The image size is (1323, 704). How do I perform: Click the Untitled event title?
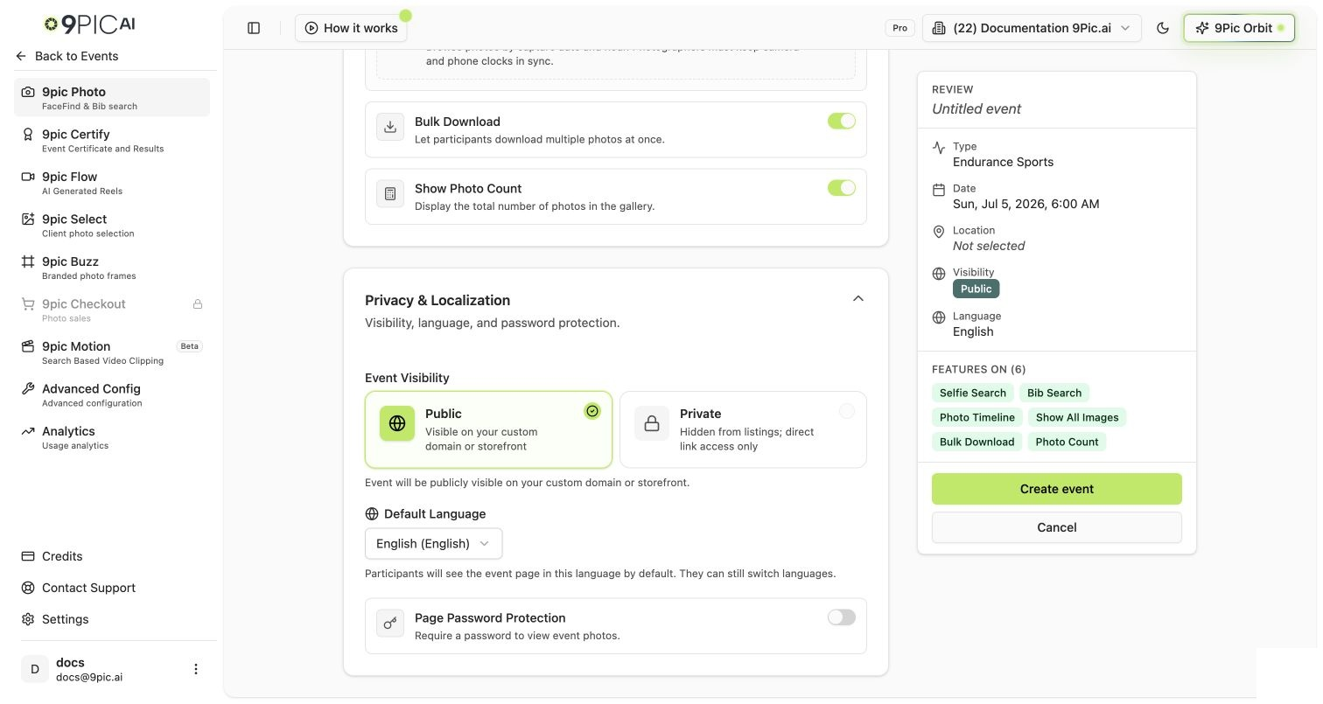(x=976, y=109)
